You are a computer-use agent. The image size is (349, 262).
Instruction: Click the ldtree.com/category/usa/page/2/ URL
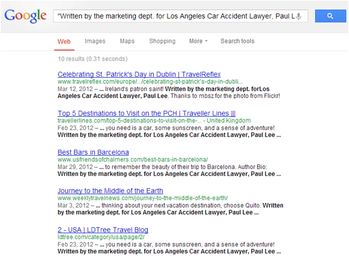[101, 237]
